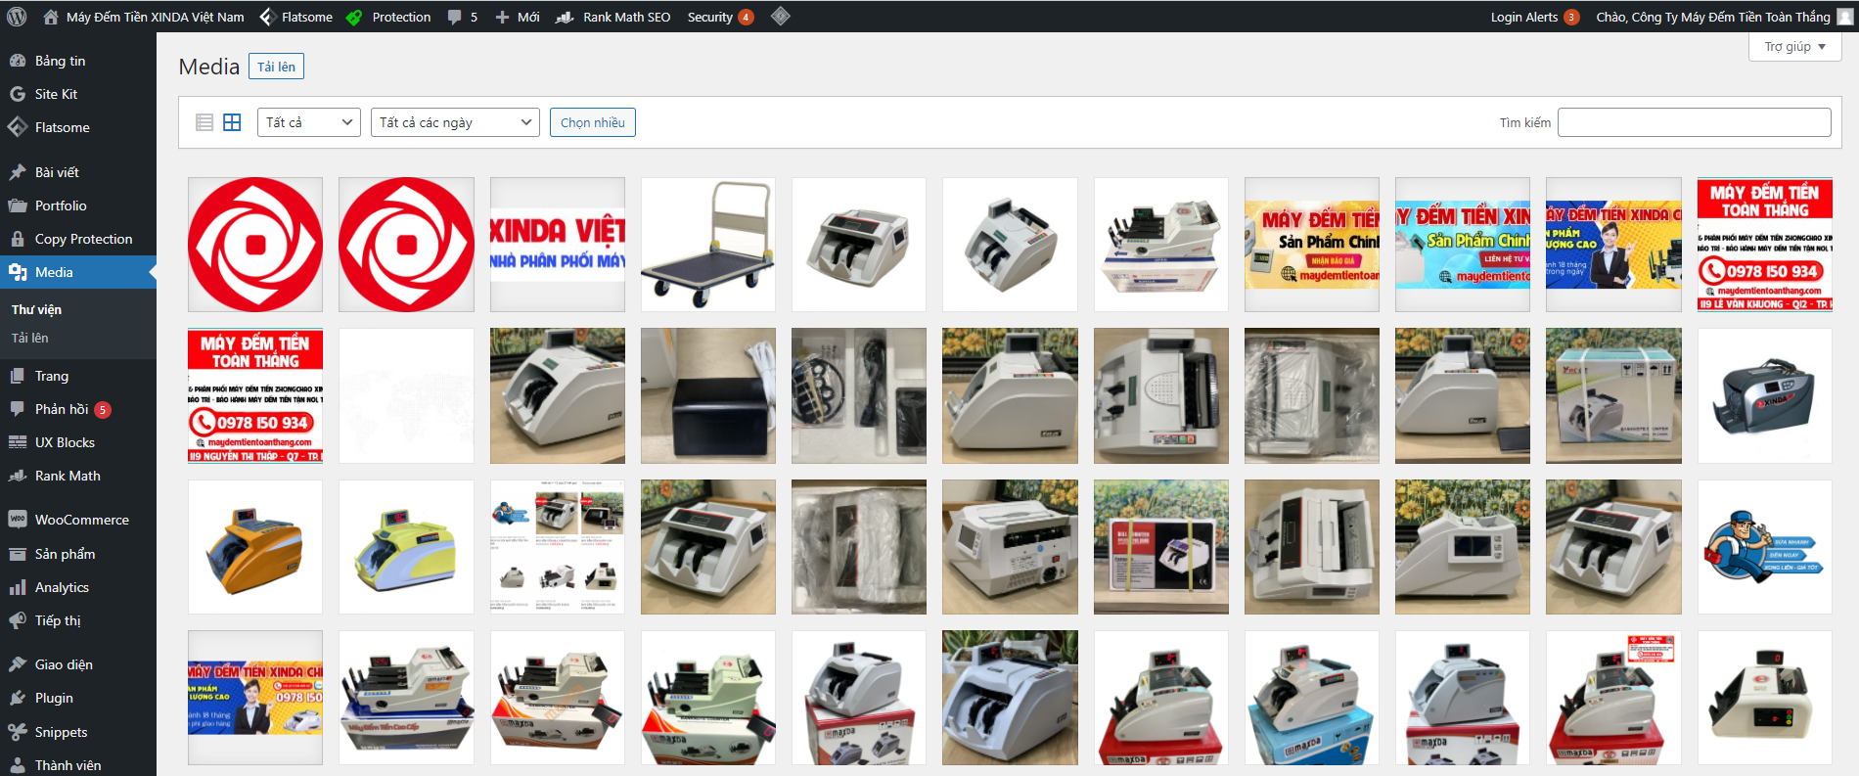
Task: Click the Analytics bar chart icon
Action: (18, 587)
